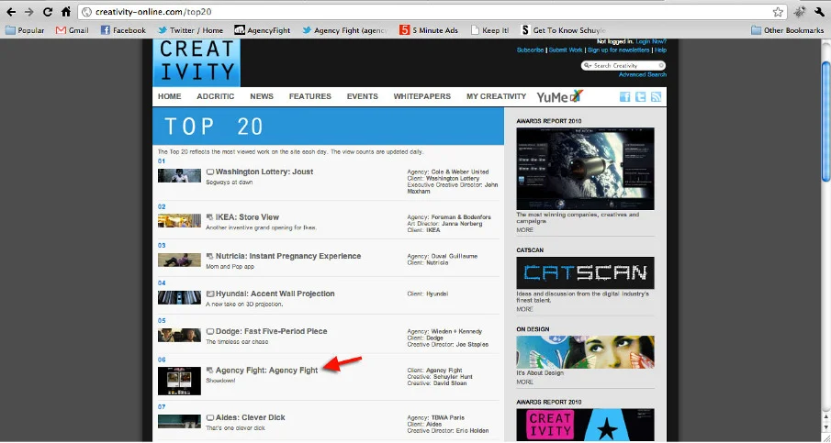Click the Washington Lottery Joust thumbnail

point(179,175)
